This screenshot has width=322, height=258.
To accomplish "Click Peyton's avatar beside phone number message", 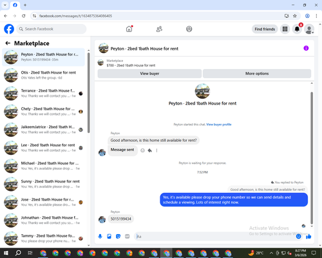I will click(102, 220).
